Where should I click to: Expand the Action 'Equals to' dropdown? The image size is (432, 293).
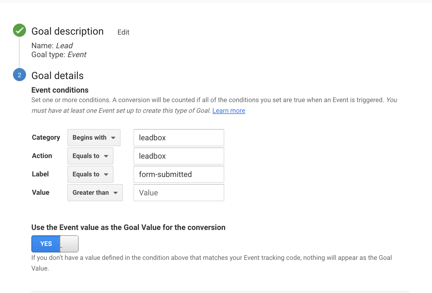(x=90, y=156)
